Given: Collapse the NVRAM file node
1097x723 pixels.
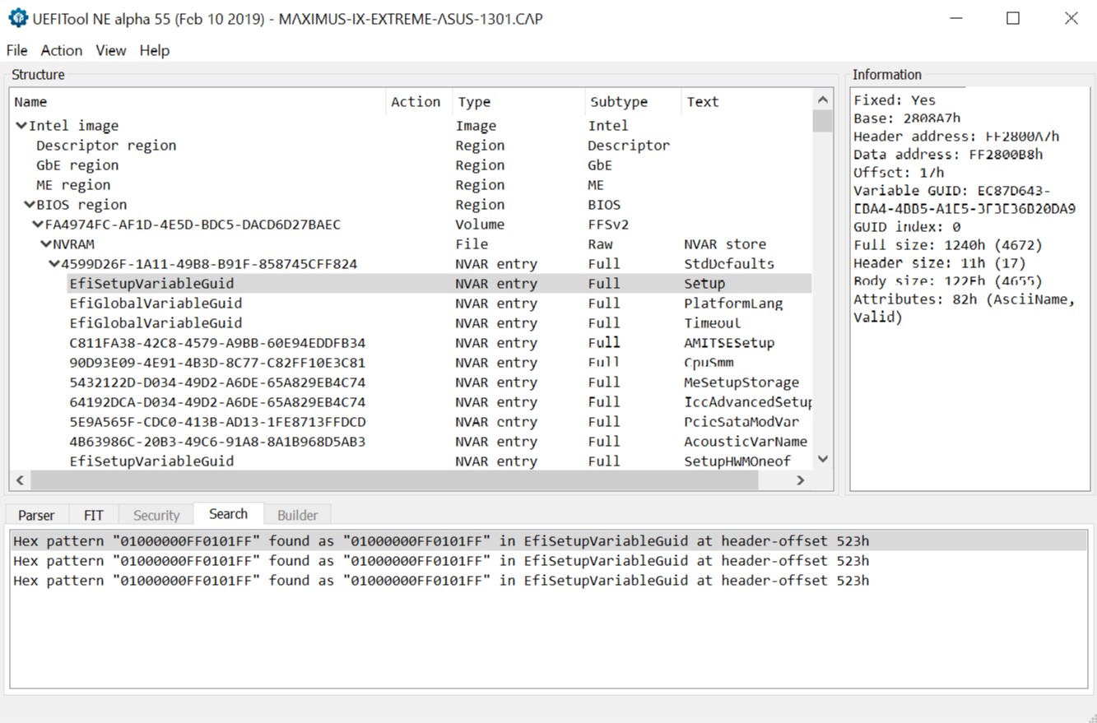Looking at the screenshot, I should point(46,244).
